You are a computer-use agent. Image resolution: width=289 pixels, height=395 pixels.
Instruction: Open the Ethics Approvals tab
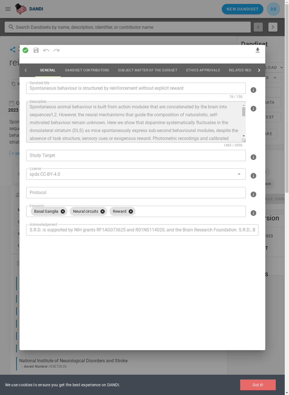[x=203, y=70]
